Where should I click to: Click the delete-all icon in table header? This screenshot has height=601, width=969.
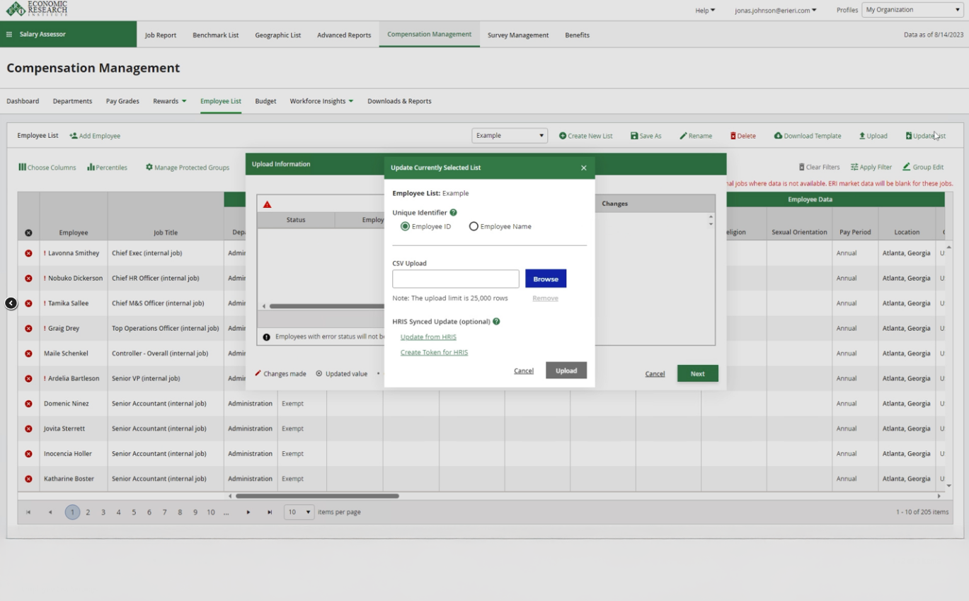[x=28, y=233]
